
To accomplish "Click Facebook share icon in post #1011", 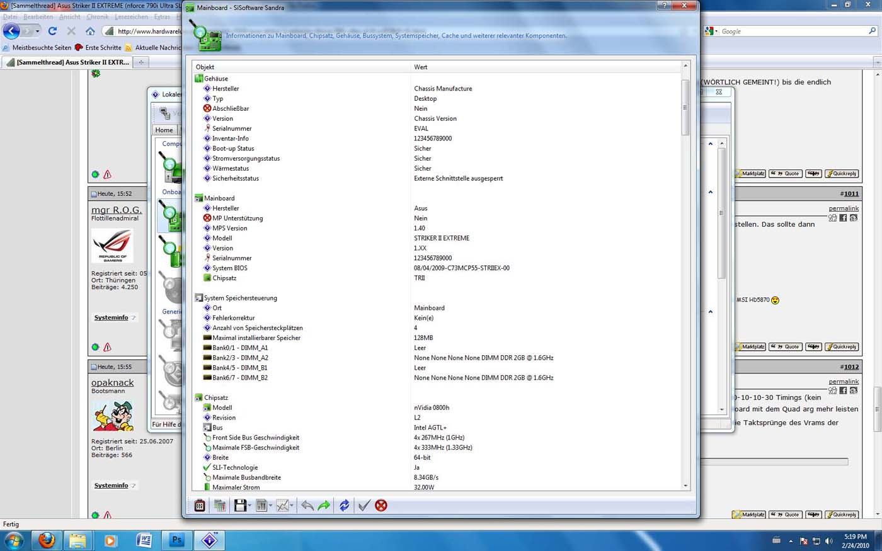I will pyautogui.click(x=843, y=218).
